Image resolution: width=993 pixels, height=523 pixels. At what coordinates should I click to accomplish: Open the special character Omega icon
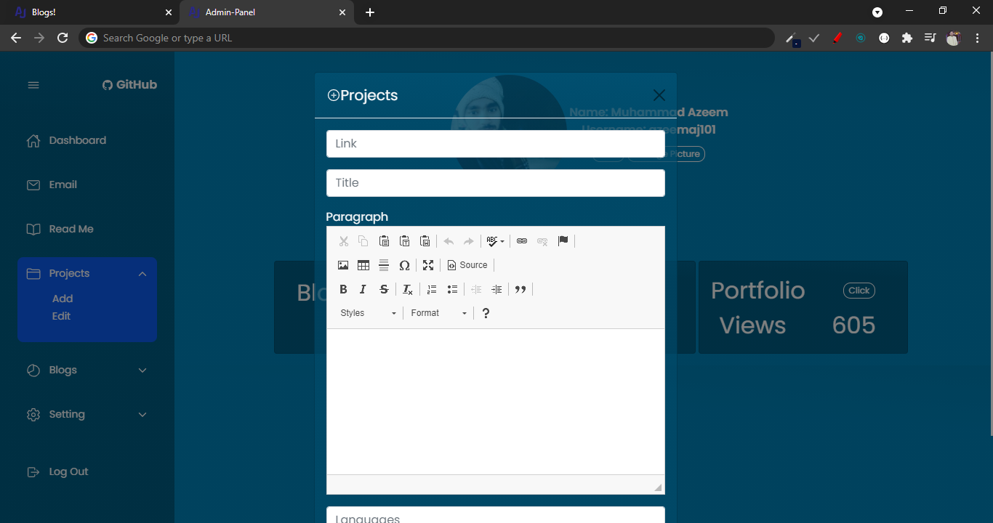404,265
